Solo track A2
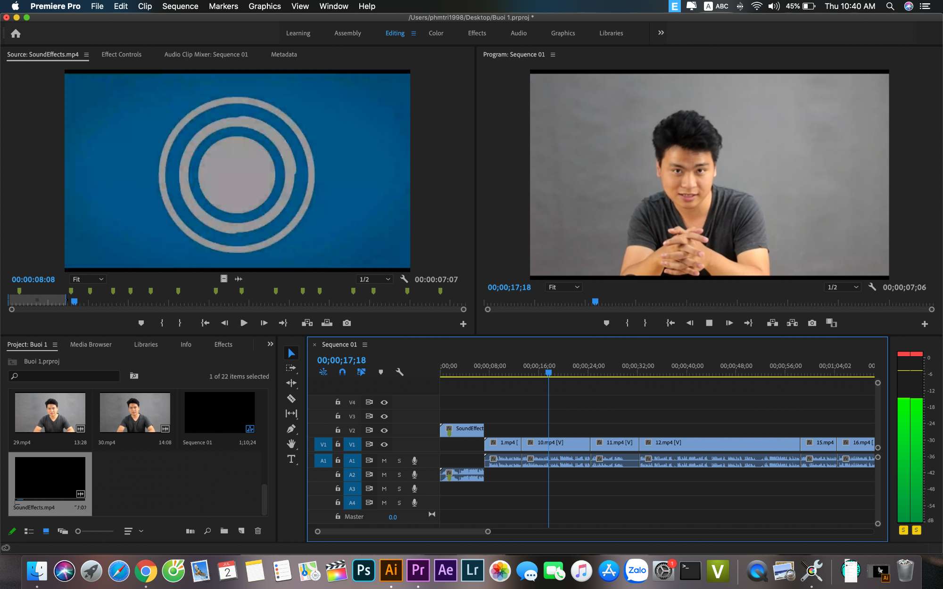The width and height of the screenshot is (943, 589). tap(399, 475)
